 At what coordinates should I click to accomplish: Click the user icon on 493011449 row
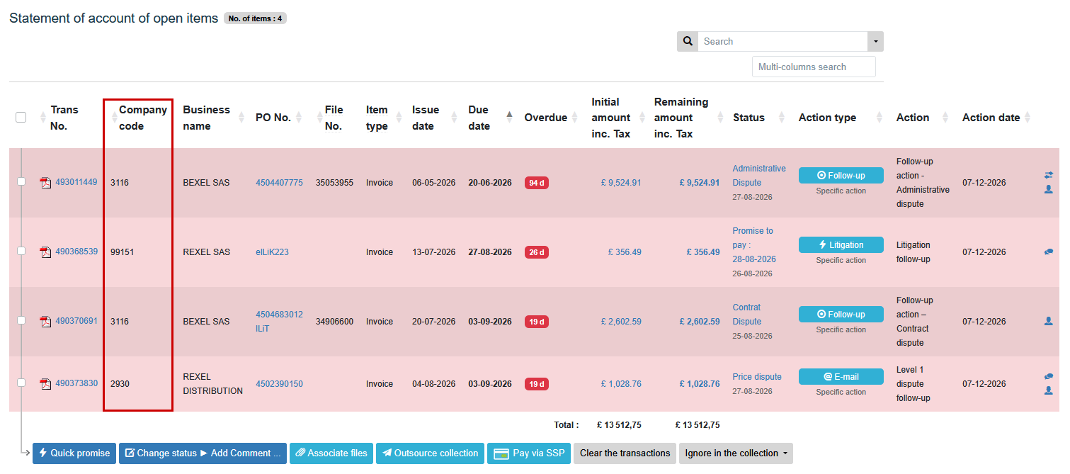click(1049, 189)
